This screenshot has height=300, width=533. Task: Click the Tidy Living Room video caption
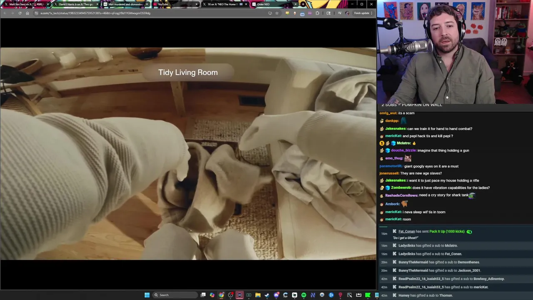188,72
